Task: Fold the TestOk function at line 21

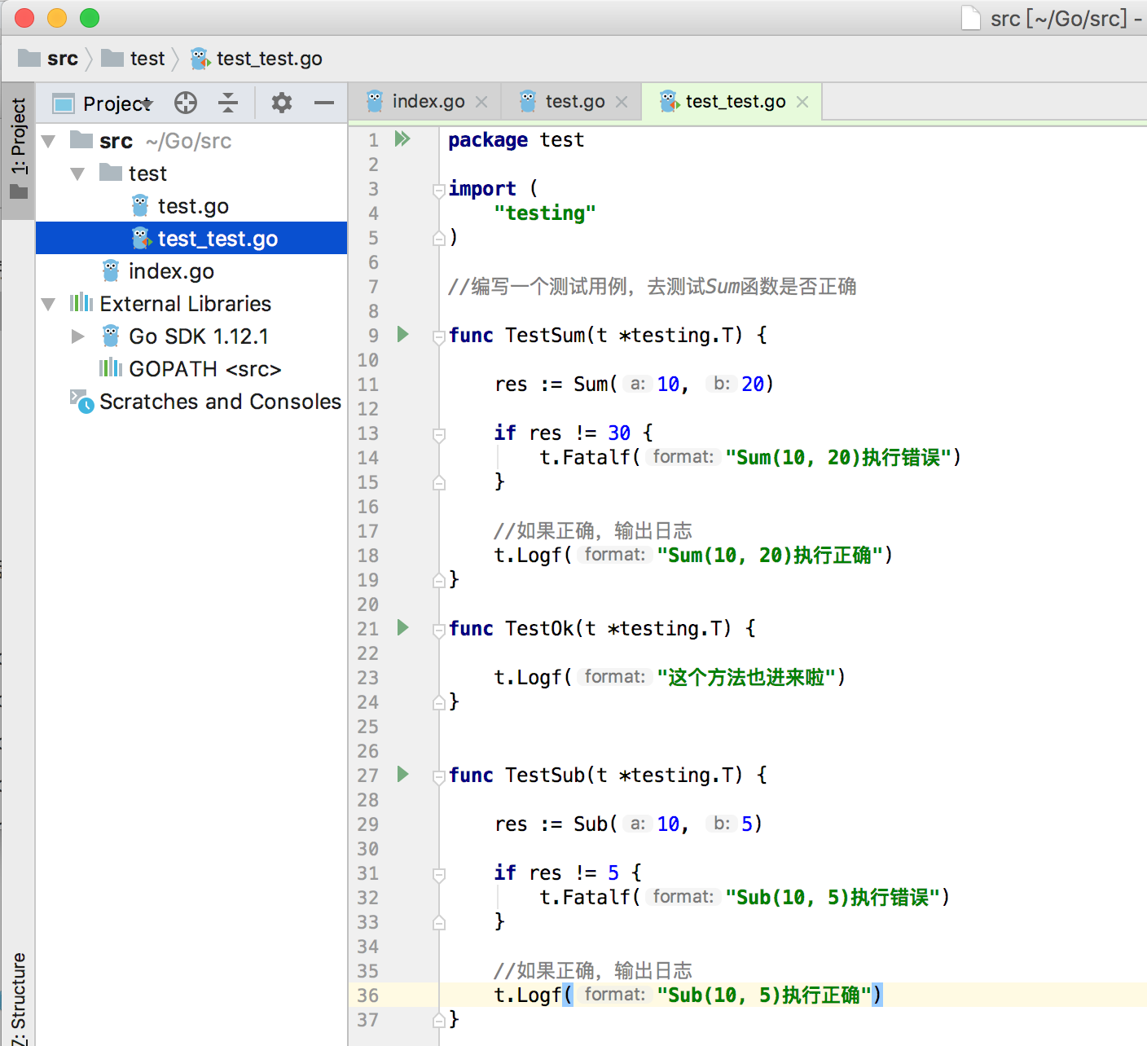Action: [439, 630]
